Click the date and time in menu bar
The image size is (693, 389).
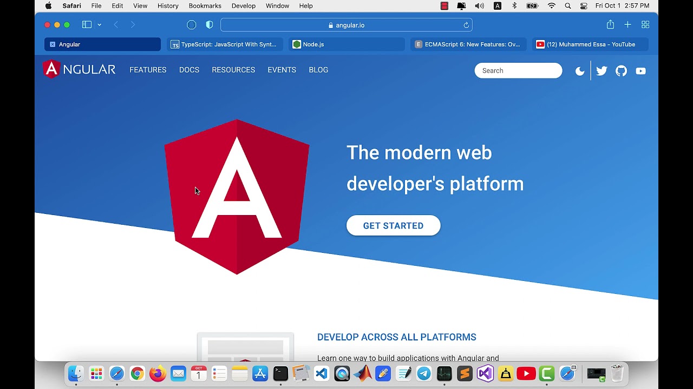pyautogui.click(x=622, y=5)
